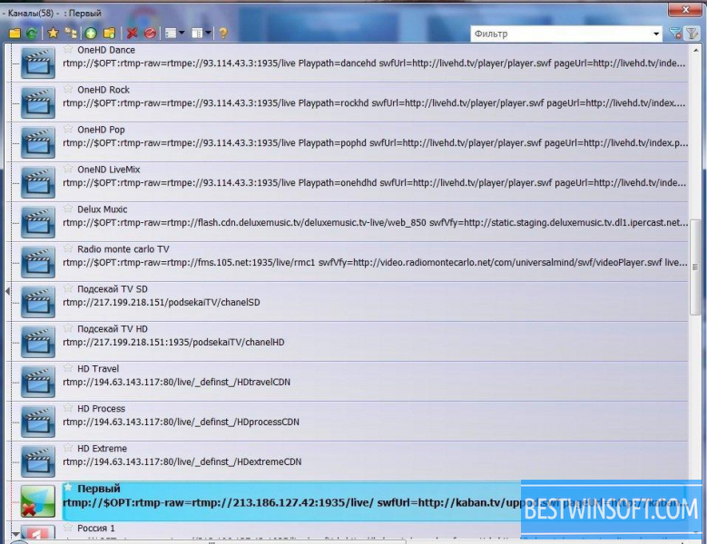Click the clapperboard icon of HD Travel
This screenshot has width=707, height=544.
(38, 382)
